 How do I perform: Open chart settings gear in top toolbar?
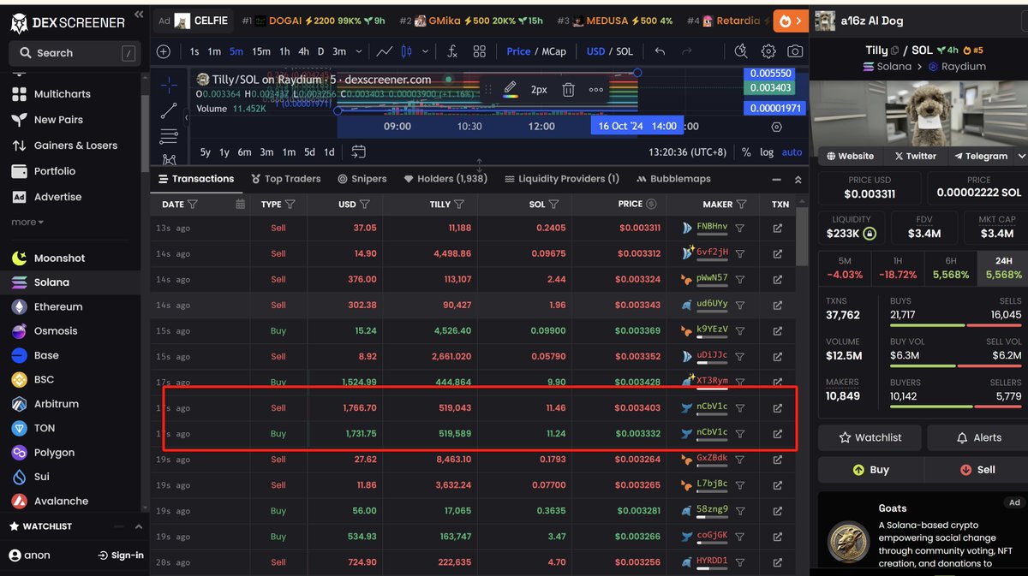(x=768, y=51)
